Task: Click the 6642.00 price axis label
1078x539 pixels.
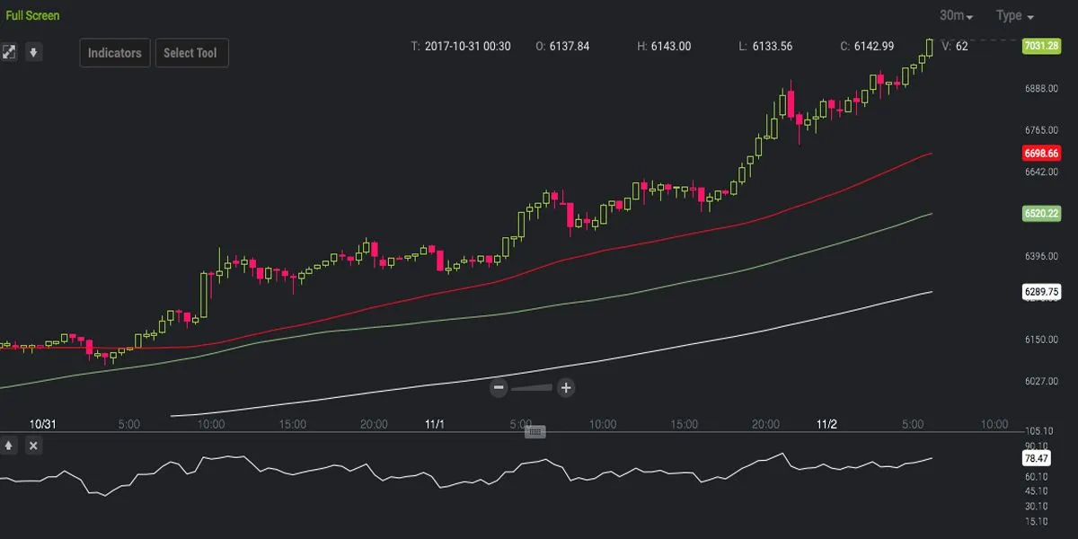Action: [x=1042, y=172]
